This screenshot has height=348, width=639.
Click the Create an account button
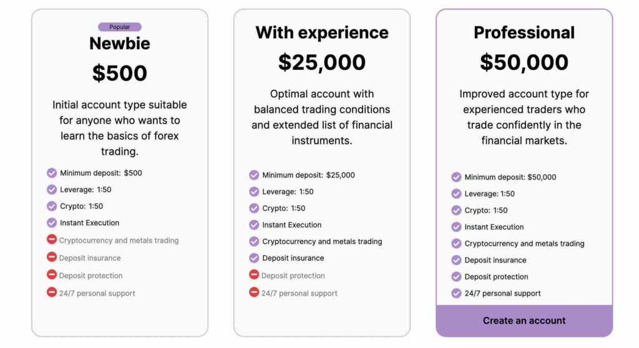(x=524, y=321)
